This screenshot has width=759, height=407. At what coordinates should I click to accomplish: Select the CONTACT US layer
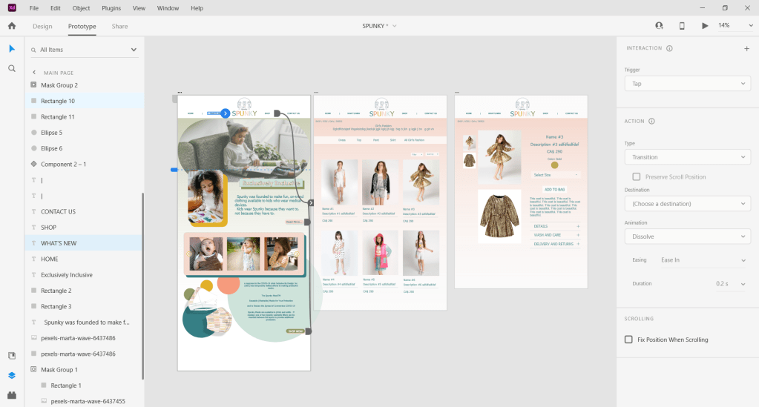tap(58, 212)
